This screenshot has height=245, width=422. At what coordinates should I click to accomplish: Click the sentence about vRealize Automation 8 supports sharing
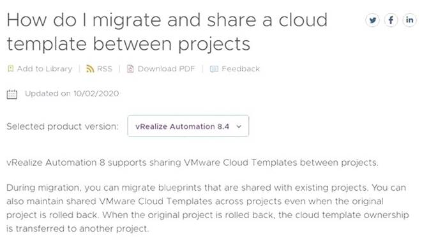point(192,163)
